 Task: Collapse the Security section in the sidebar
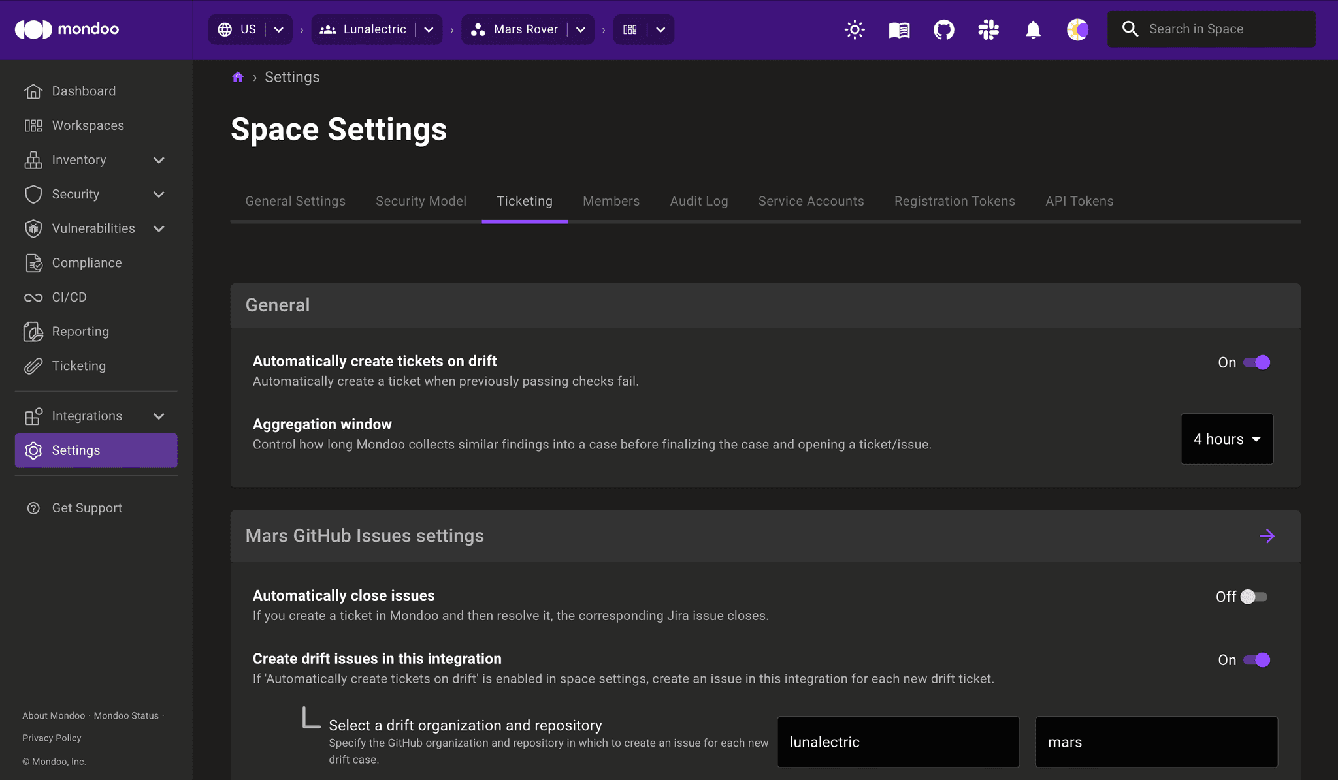(159, 194)
